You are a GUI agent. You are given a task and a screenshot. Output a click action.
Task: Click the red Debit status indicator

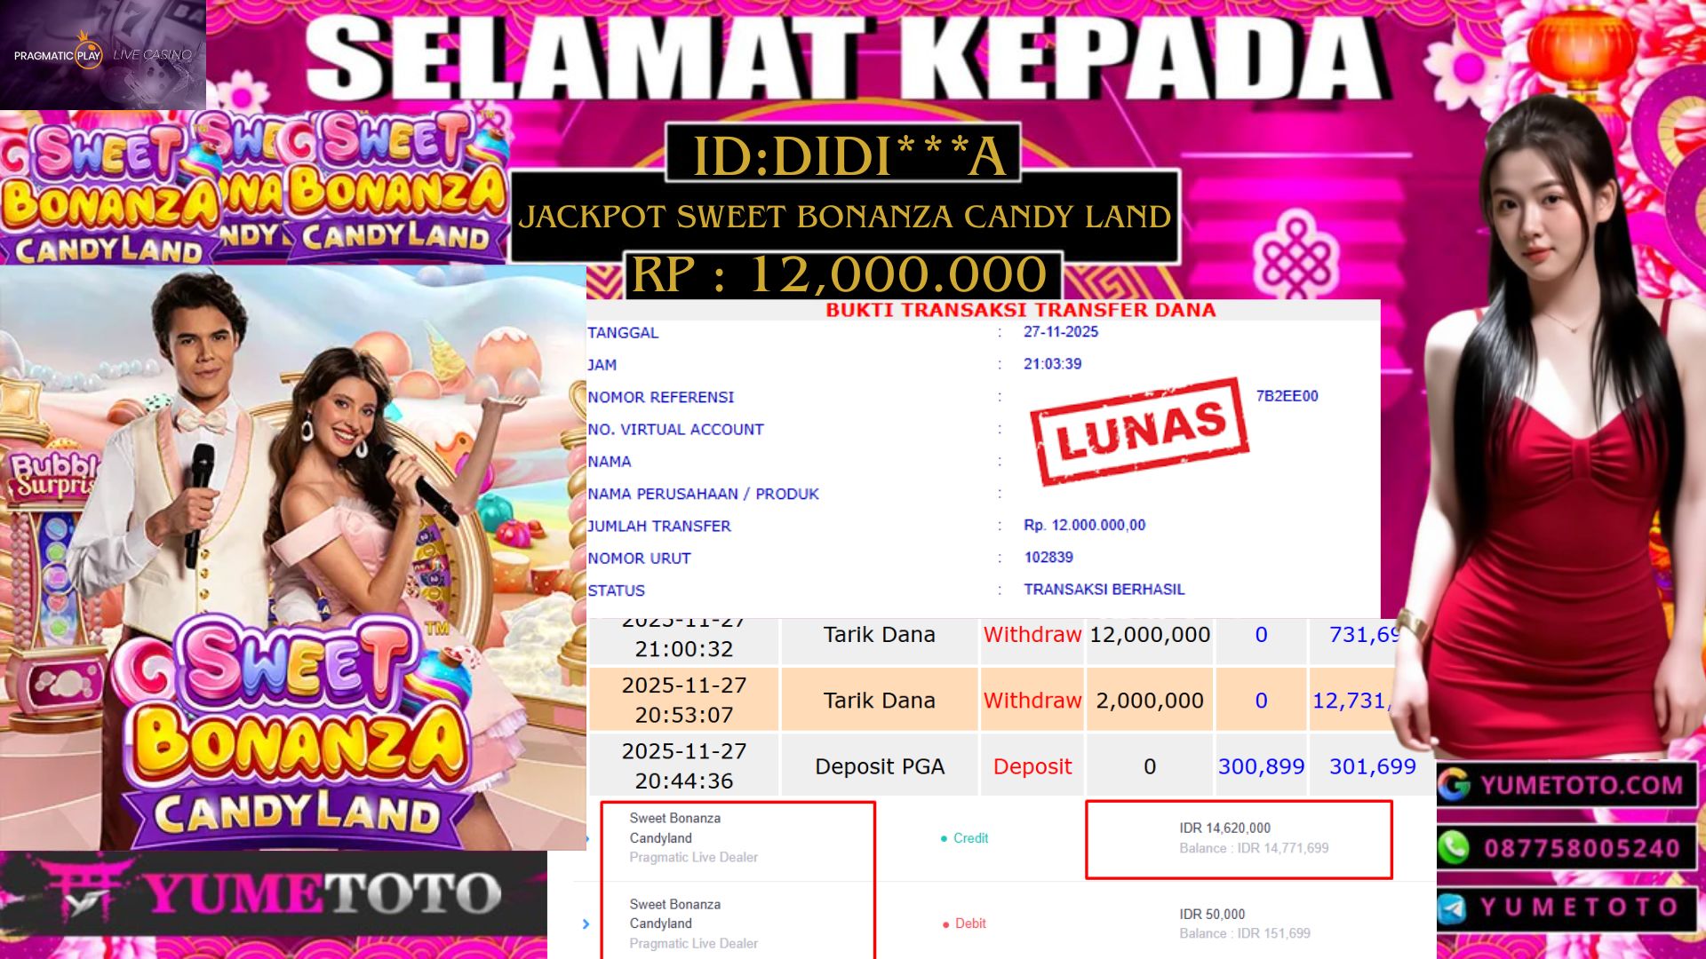964,923
